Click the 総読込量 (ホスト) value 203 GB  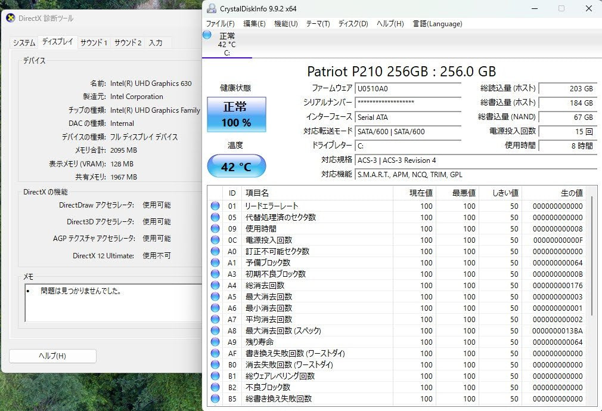point(568,89)
